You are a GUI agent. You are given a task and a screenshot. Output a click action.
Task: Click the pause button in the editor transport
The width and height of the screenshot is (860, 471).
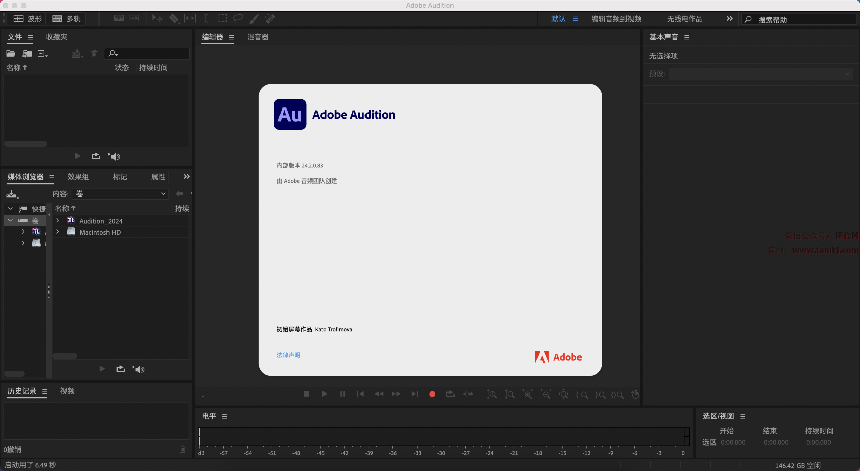(343, 394)
